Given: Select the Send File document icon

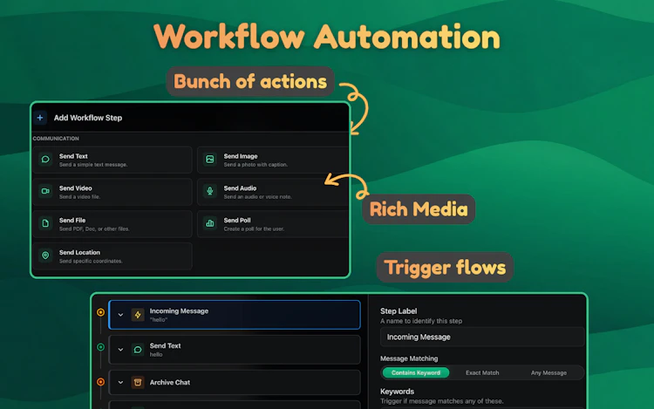Looking at the screenshot, I should coord(45,223).
